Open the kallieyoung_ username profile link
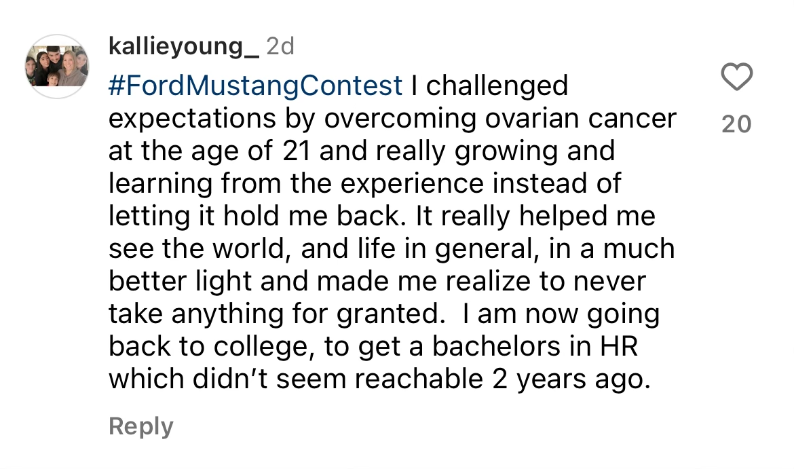 pos(184,47)
